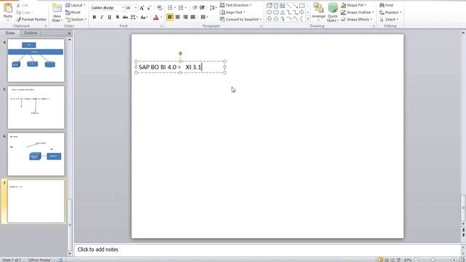Expand the Section dropdown

pos(76,20)
